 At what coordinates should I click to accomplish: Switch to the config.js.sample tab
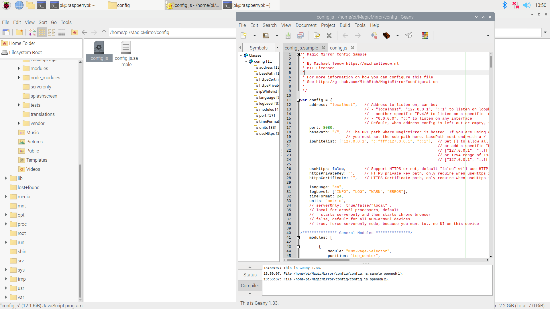[x=301, y=48]
